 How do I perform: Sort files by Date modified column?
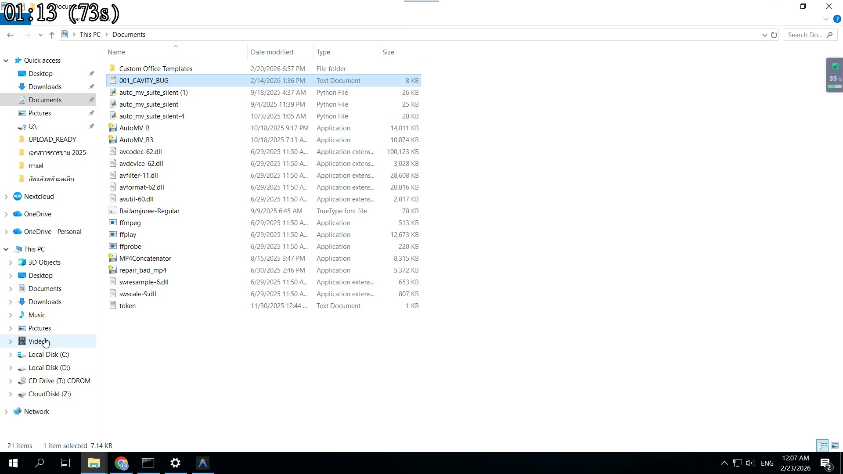pyautogui.click(x=272, y=52)
